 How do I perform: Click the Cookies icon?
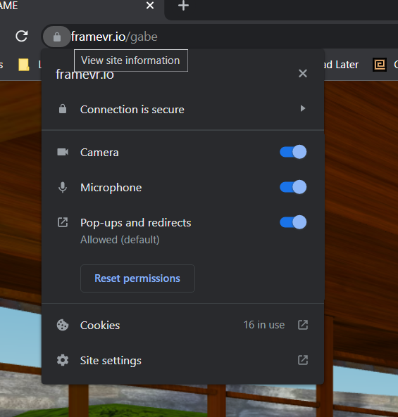click(x=63, y=325)
